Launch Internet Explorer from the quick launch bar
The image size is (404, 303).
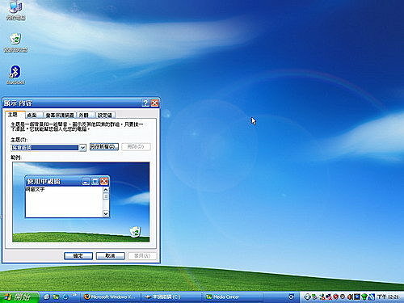click(x=65, y=297)
